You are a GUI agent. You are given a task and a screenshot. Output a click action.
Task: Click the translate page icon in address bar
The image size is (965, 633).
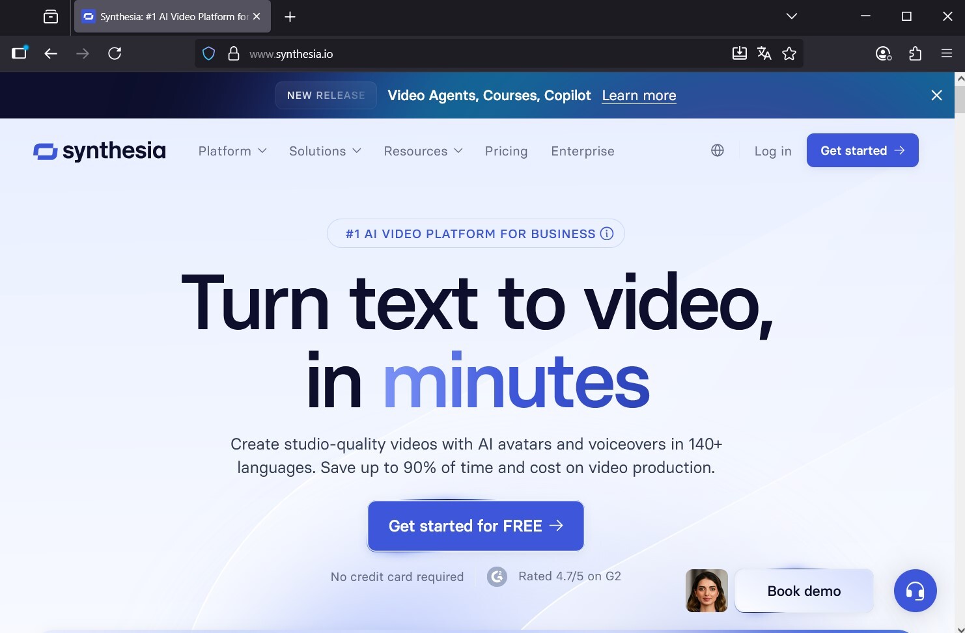(764, 54)
